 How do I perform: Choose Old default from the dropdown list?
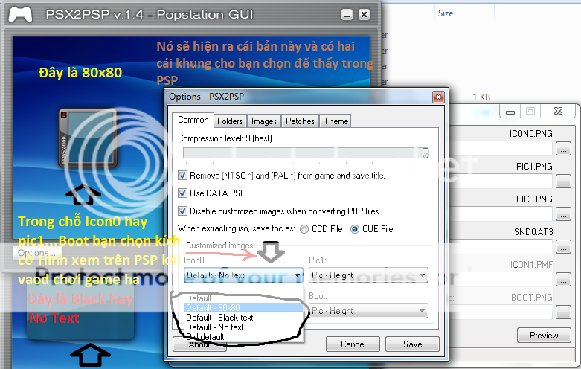pos(243,337)
